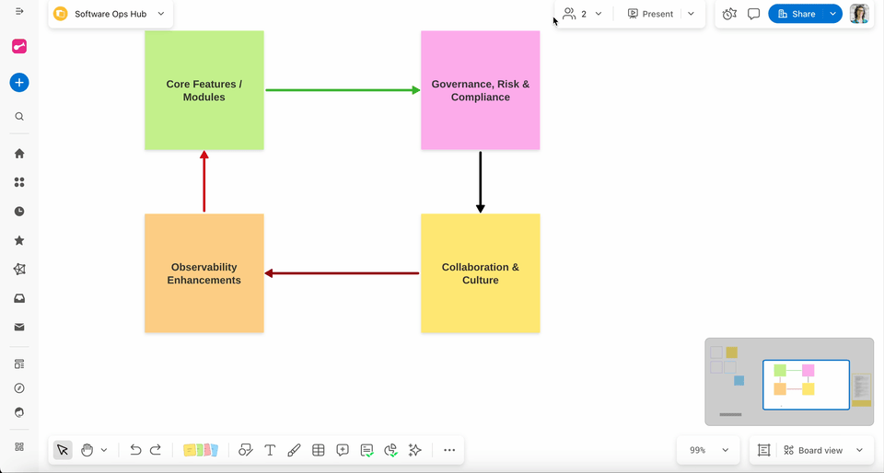Toggle the left sidebar collapse icon
This screenshot has height=473, width=884.
click(19, 11)
